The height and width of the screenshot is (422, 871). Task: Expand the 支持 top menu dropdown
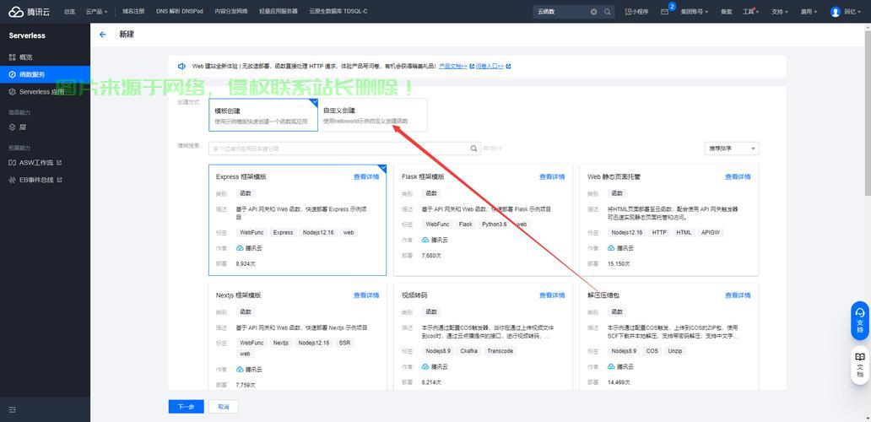click(x=779, y=12)
